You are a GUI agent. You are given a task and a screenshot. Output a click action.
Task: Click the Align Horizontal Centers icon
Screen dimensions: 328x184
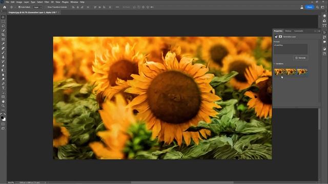click(x=77, y=7)
